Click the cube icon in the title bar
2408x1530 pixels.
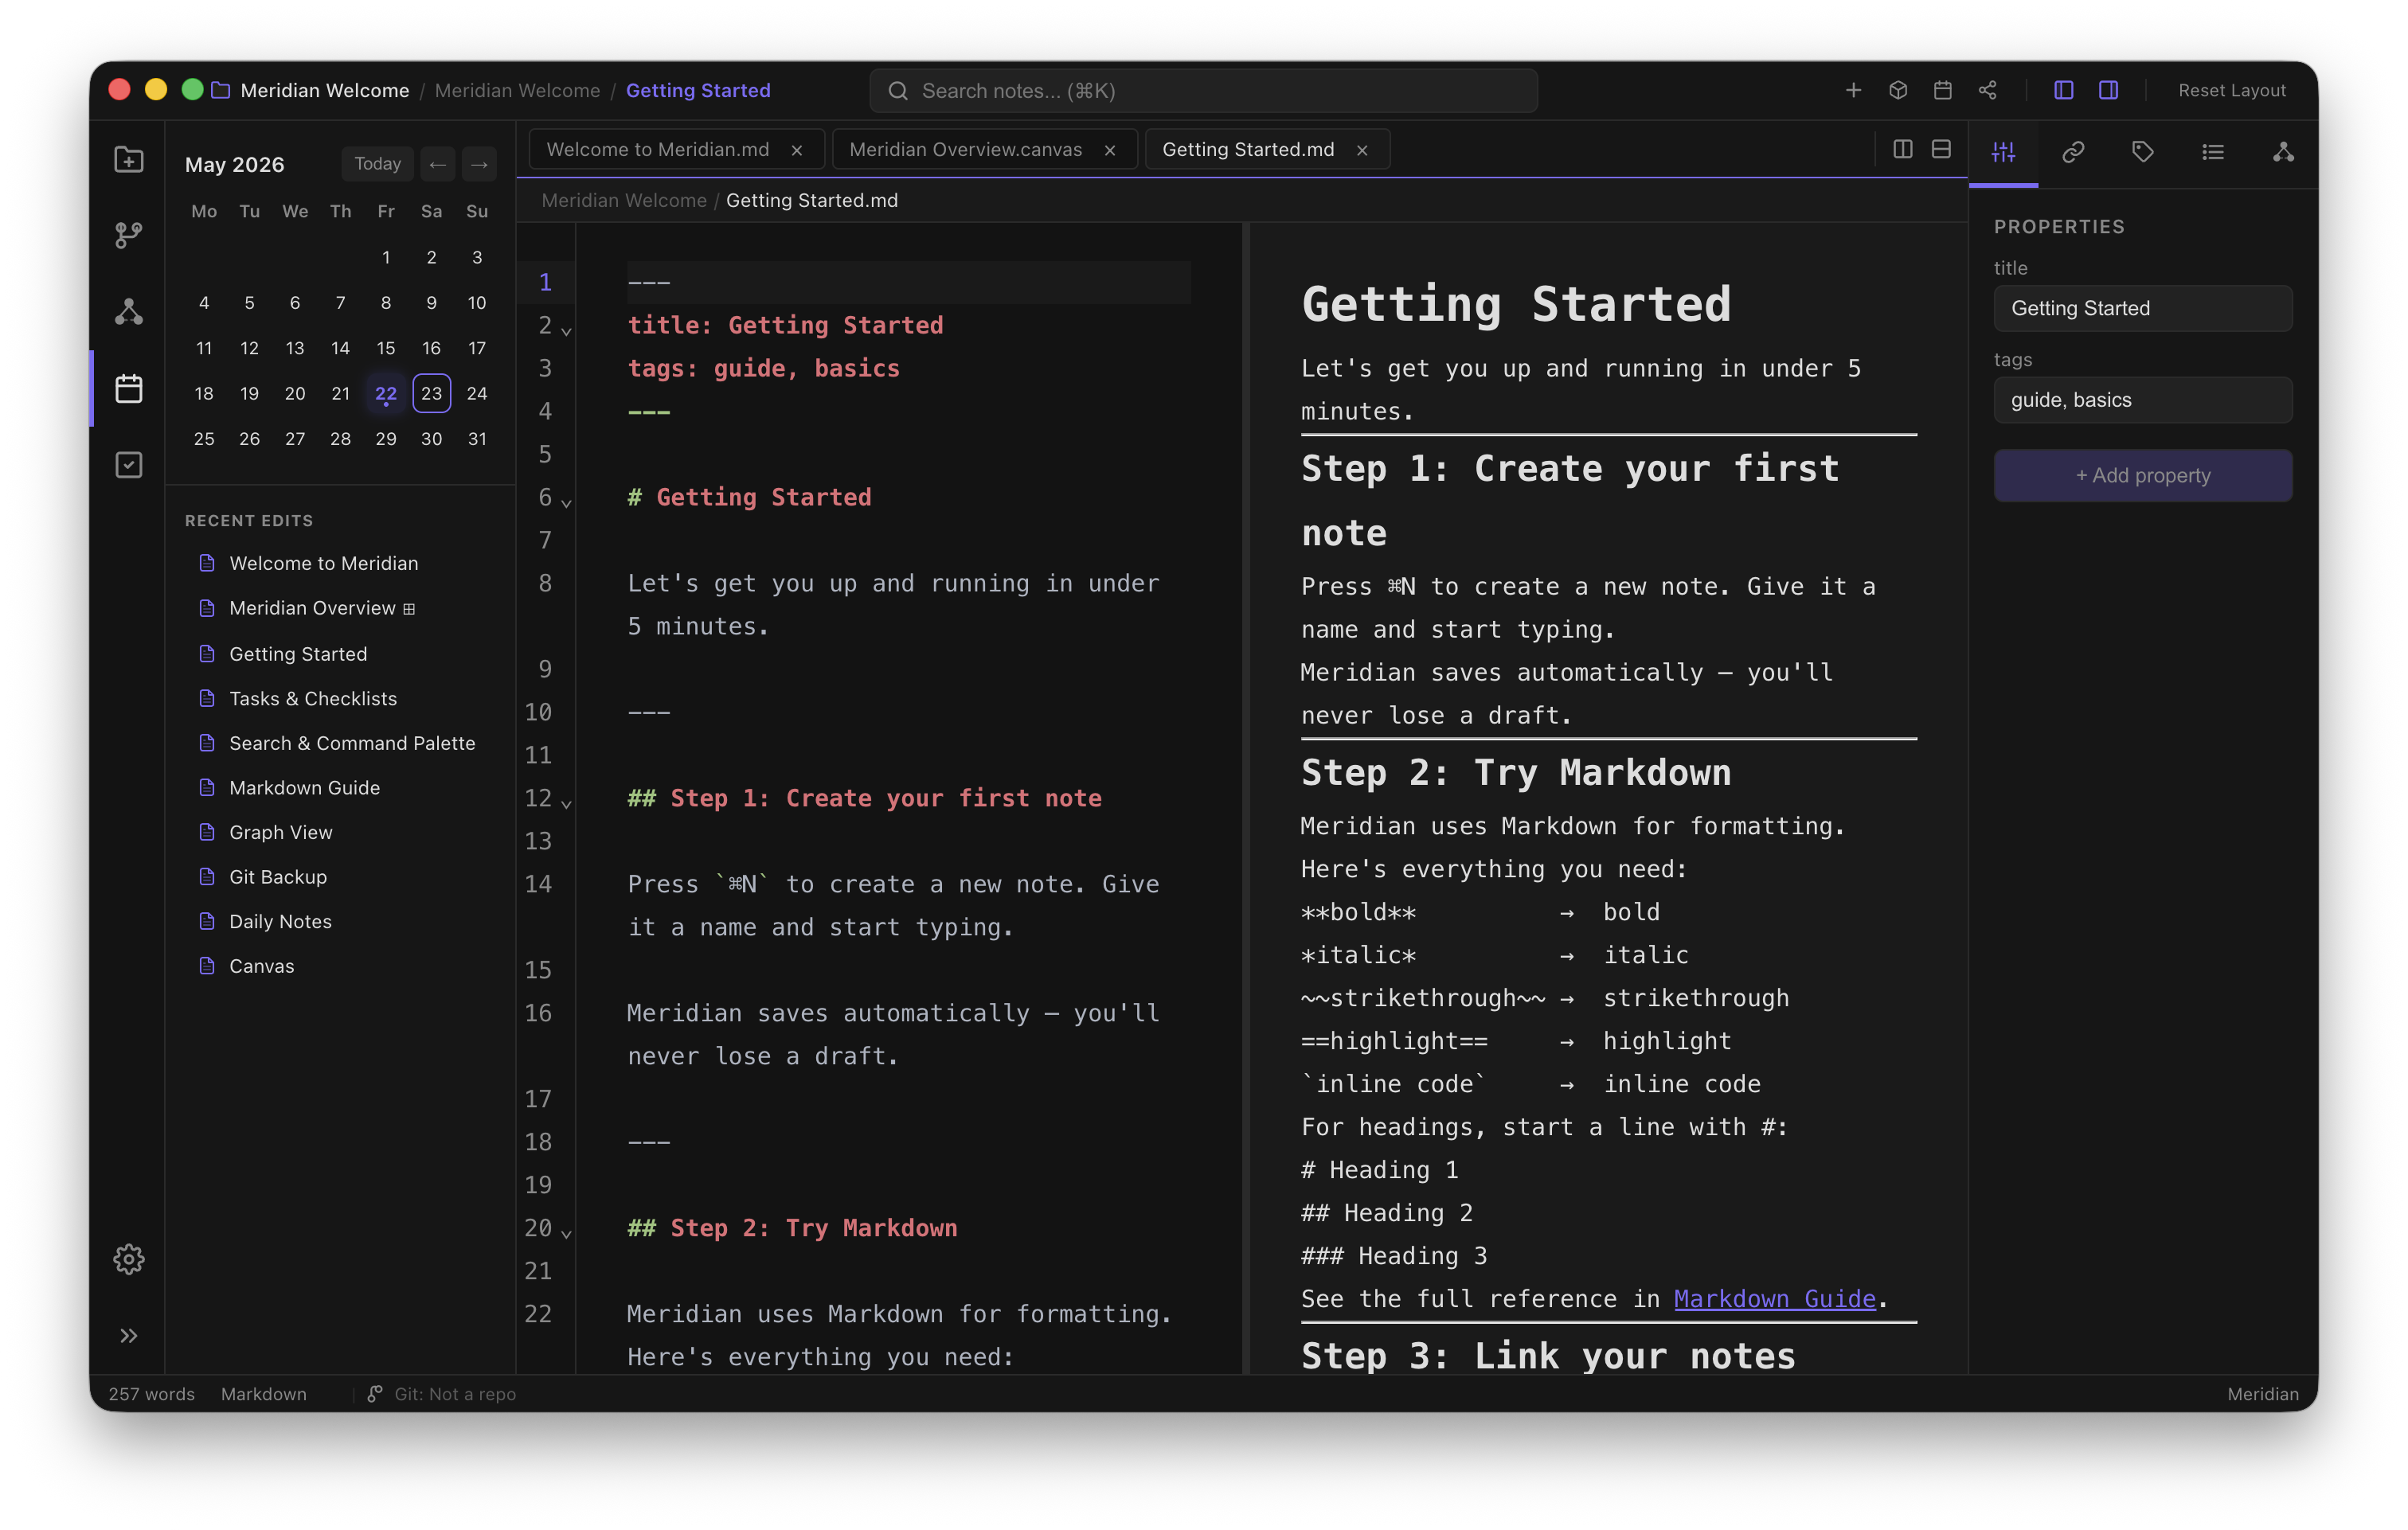click(x=1898, y=90)
